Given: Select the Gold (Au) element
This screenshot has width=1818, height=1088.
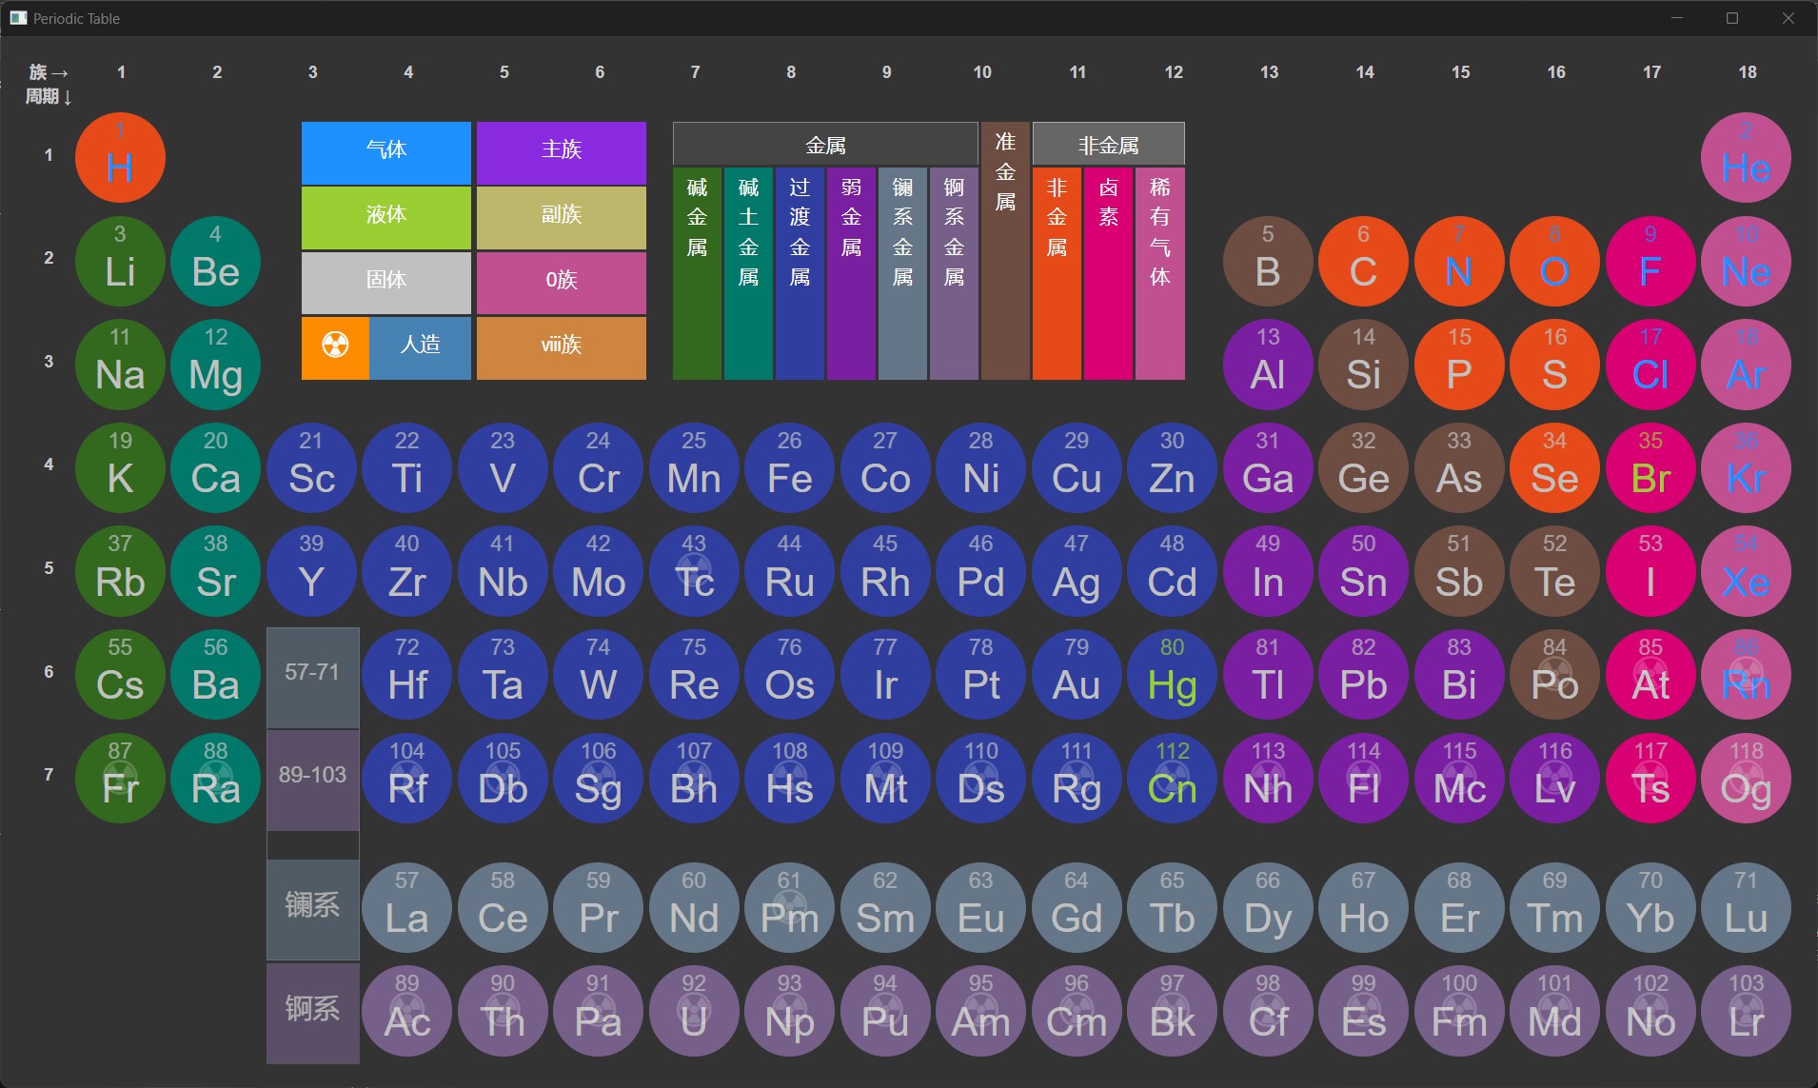Looking at the screenshot, I should pos(1077,675).
